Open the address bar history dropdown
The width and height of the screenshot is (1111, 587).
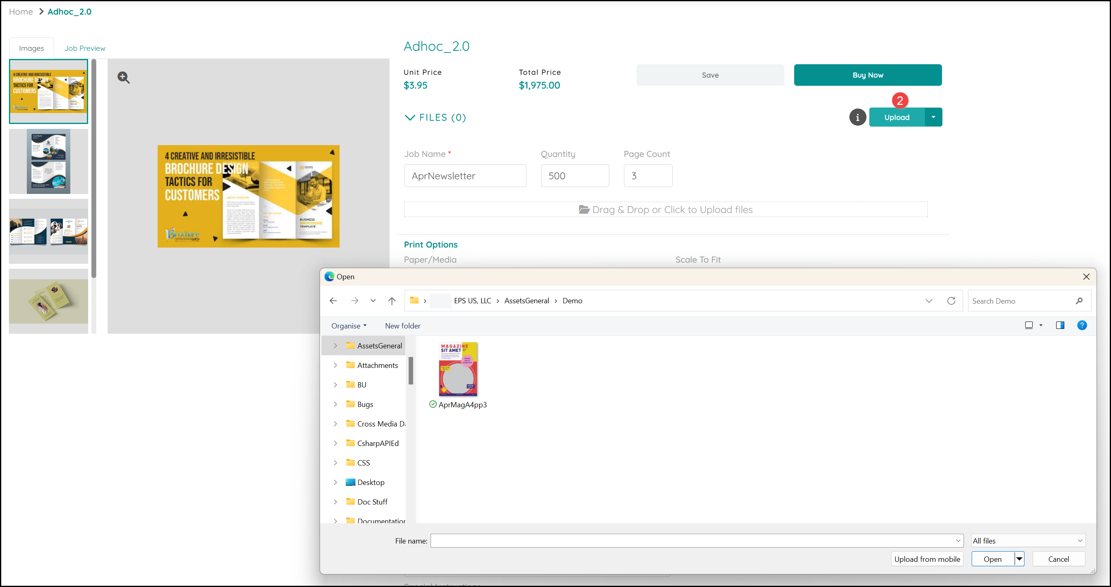pyautogui.click(x=929, y=301)
